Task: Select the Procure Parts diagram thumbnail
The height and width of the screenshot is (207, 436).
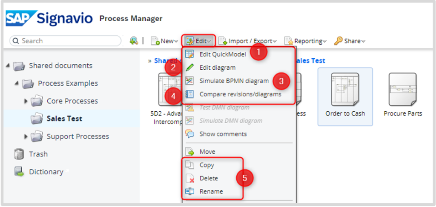Action: click(403, 89)
